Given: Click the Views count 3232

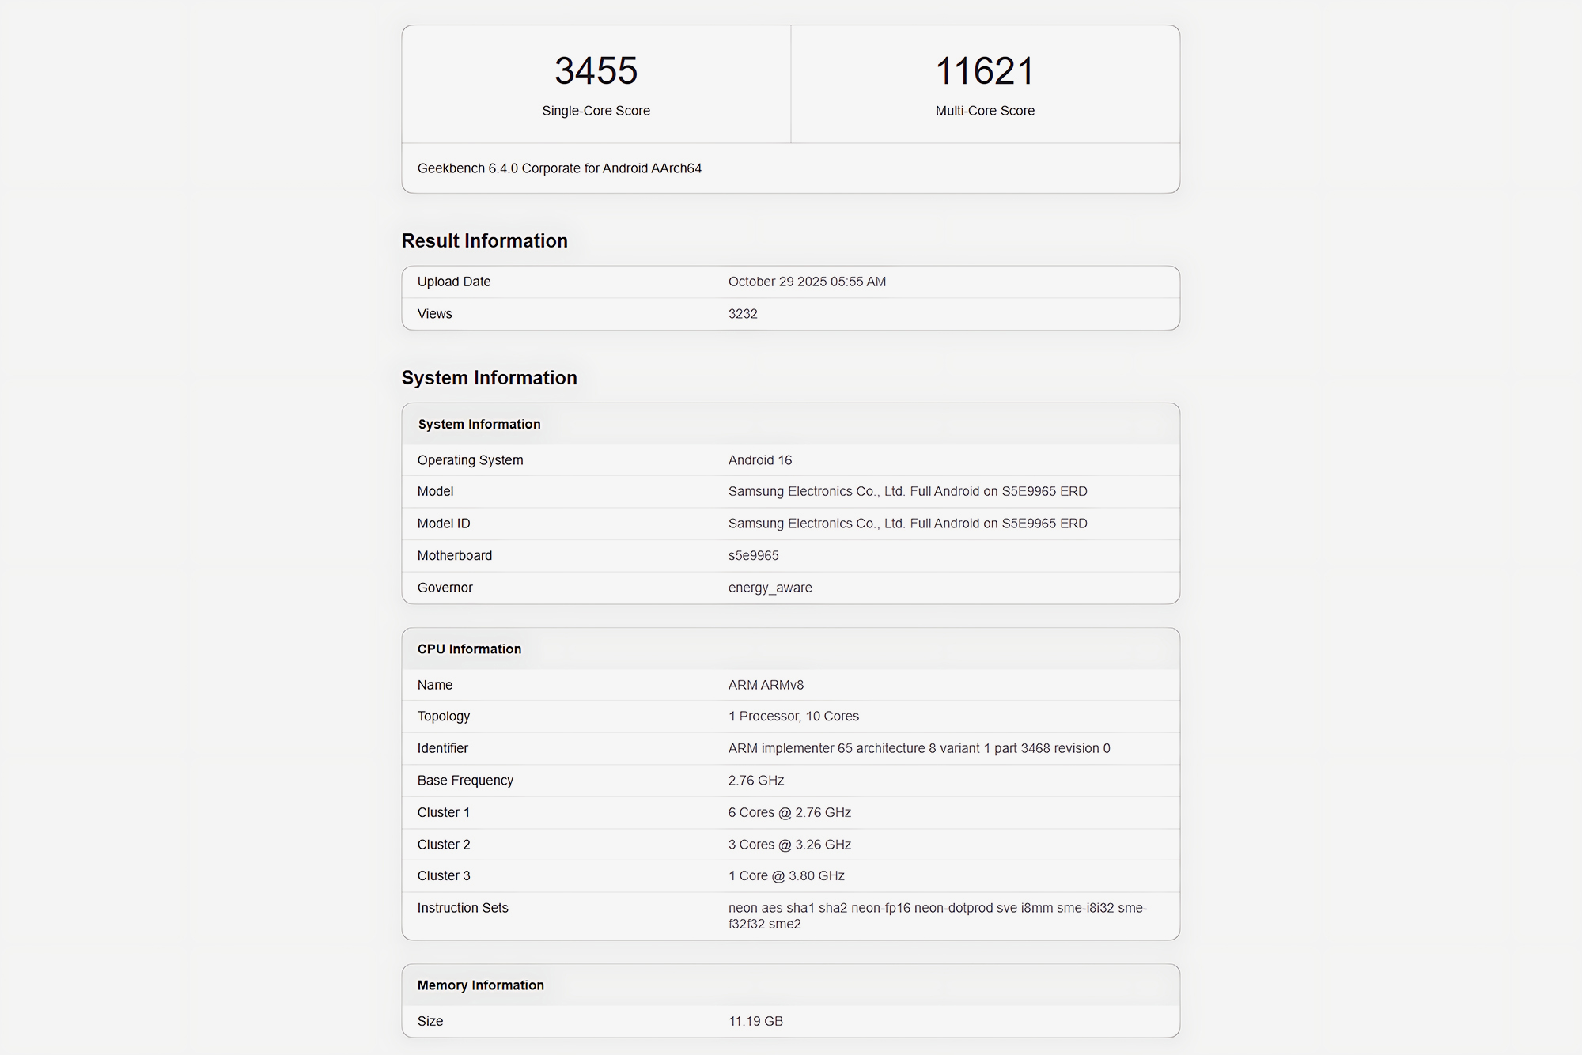Looking at the screenshot, I should [743, 314].
